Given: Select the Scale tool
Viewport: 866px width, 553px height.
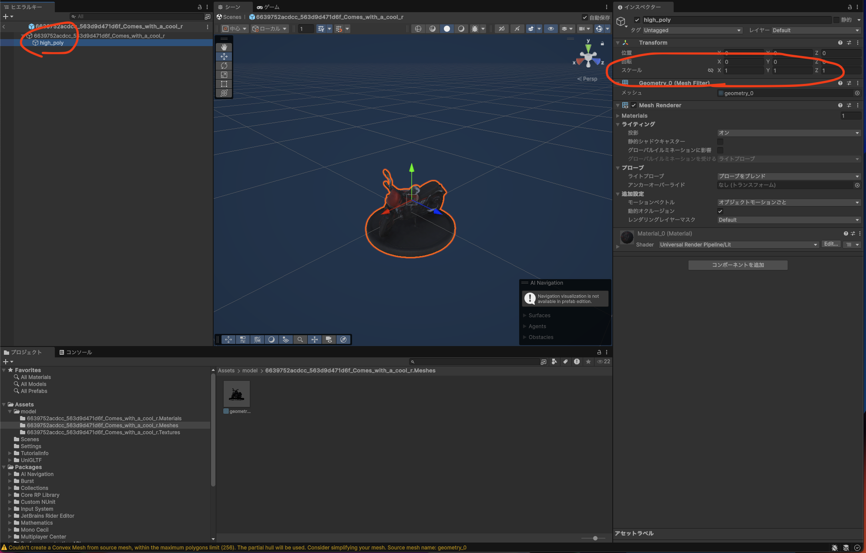Looking at the screenshot, I should pyautogui.click(x=224, y=74).
